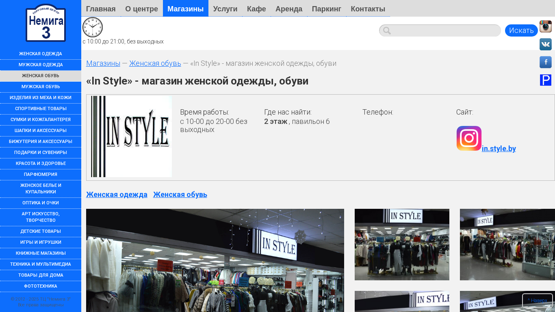Click the Немига 3 shopping center logo
The height and width of the screenshot is (312, 555).
pos(46,23)
